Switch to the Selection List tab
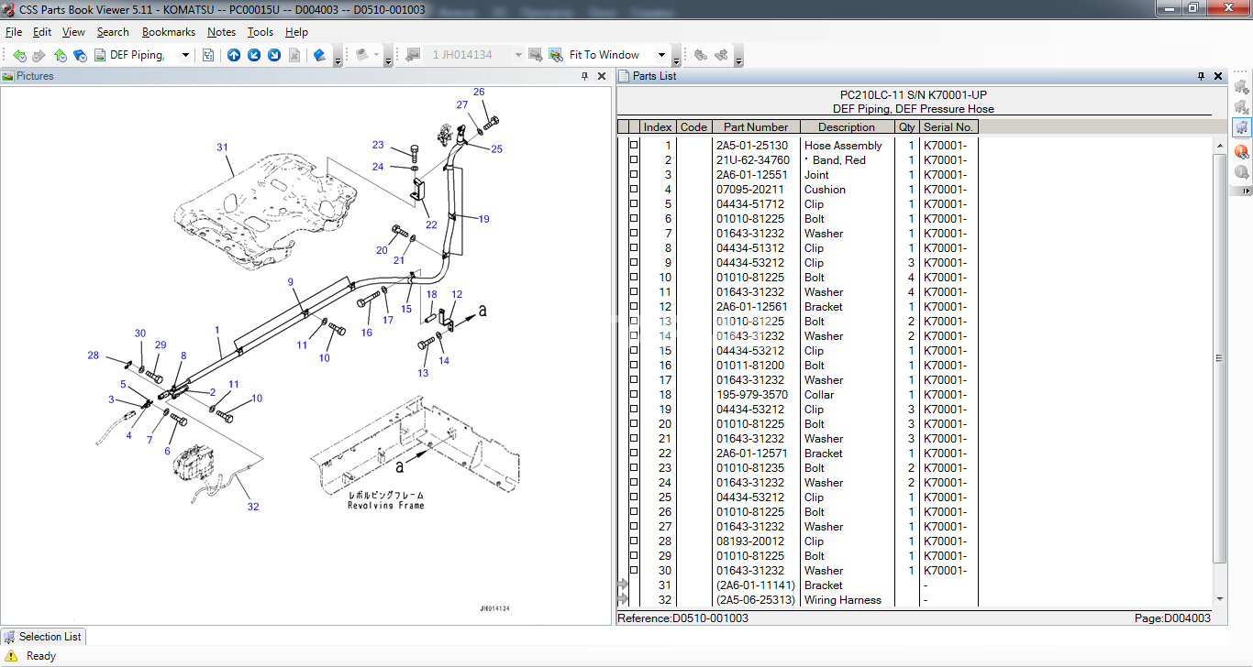 pos(43,637)
